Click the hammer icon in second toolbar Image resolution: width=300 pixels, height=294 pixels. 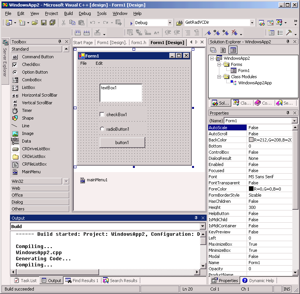(x=289, y=33)
